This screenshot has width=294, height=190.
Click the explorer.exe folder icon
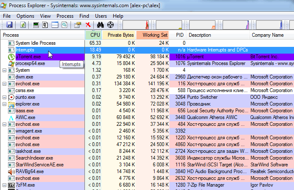[x=11, y=104]
